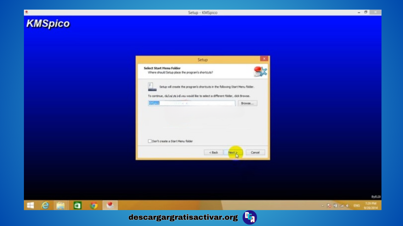403x226 pixels.
Task: Click the red button setup icon in dialog header
Action: (x=260, y=72)
